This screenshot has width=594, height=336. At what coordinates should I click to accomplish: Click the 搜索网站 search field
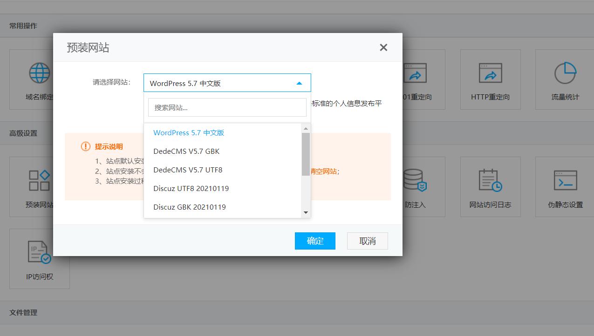coord(227,107)
